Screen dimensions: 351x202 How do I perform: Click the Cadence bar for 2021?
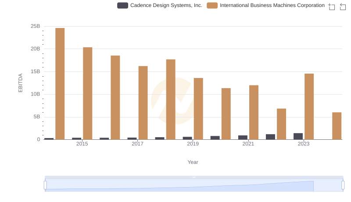tap(243, 138)
